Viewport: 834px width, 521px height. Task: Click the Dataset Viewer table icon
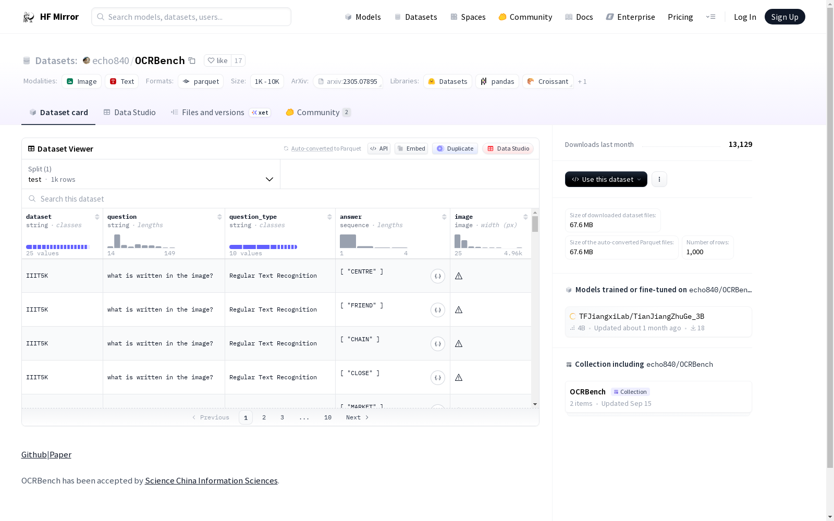click(31, 148)
